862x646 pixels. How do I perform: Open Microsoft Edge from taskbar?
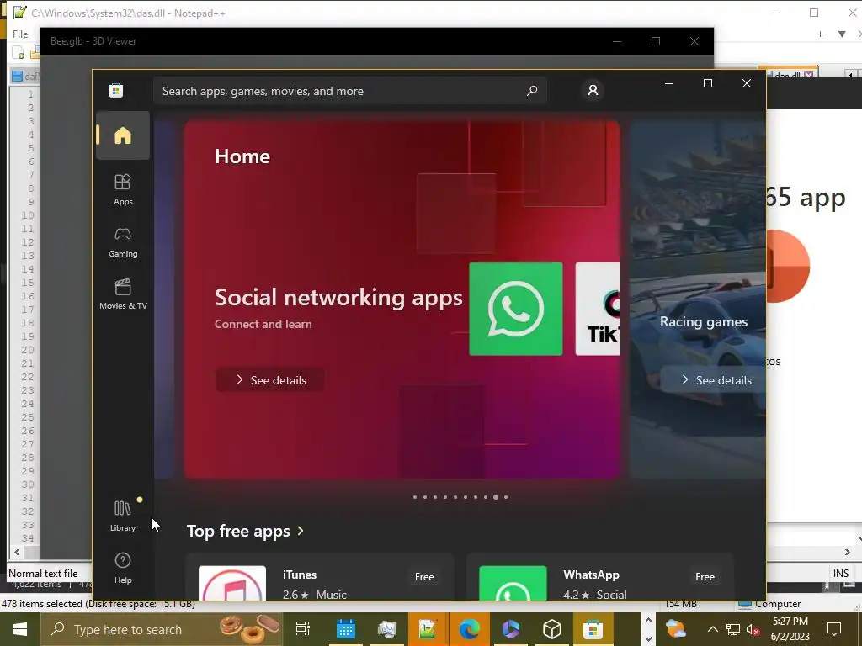(469, 629)
